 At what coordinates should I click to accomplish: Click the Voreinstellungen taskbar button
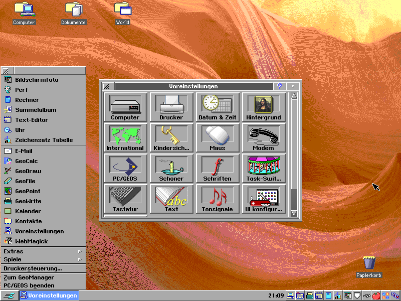point(49,295)
